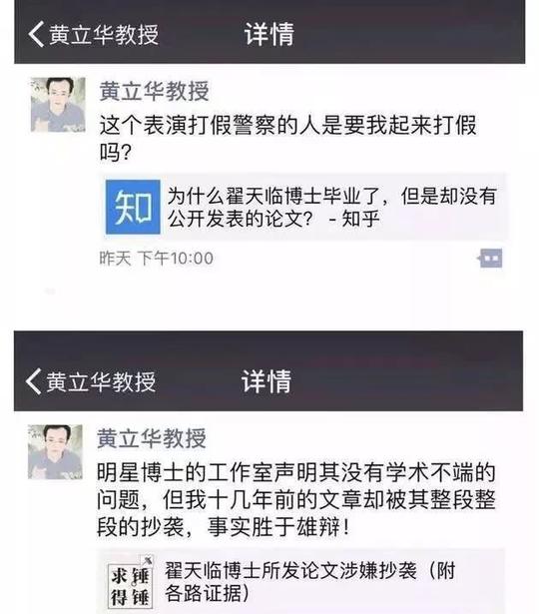
Task: Tap the comment bubble icon beside the timestamp
Action: tap(490, 259)
